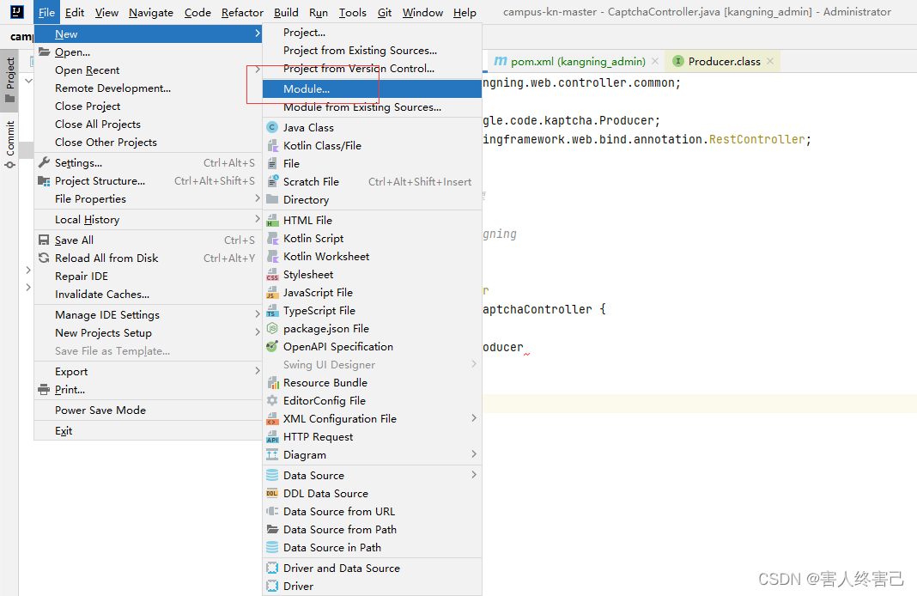
Task: Click the Java Class icon
Action: (272, 127)
